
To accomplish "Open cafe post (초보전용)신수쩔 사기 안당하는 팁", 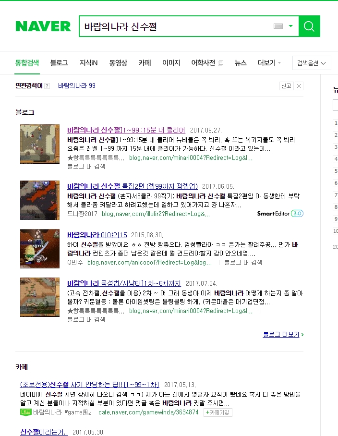I will pyautogui.click(x=89, y=385).
